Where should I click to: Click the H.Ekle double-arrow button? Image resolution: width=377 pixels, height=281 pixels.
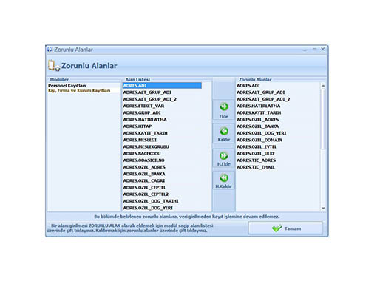click(224, 158)
